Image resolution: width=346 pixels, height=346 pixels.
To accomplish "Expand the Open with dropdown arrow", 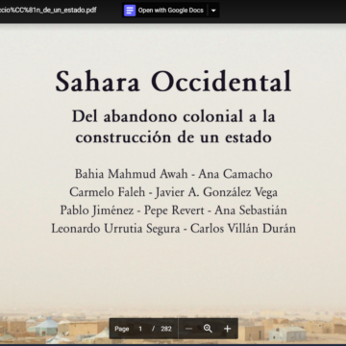I will 213,11.
